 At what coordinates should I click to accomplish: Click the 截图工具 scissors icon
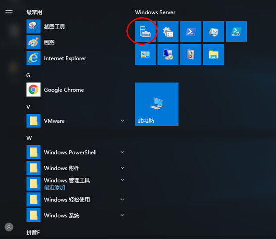33,26
